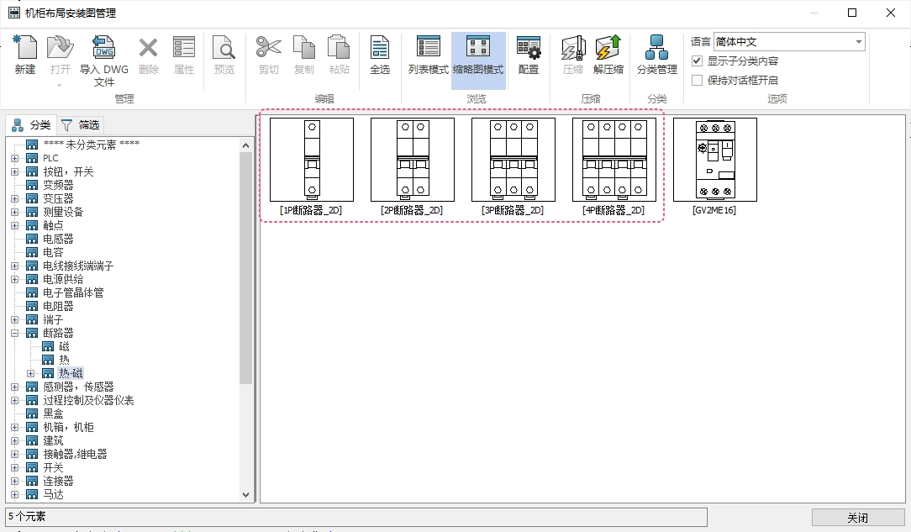Select the 变频器 tree item

point(58,185)
